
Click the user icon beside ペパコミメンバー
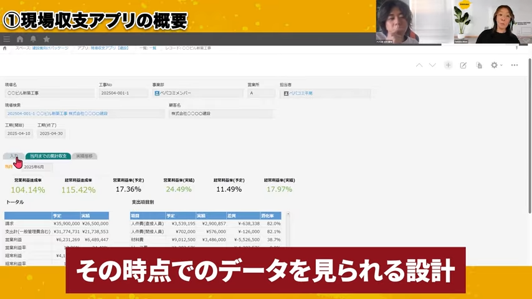157,93
